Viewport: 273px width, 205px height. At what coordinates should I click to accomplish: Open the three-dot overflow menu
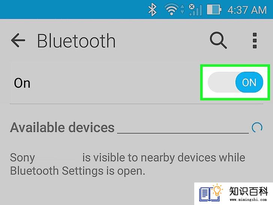point(255,41)
